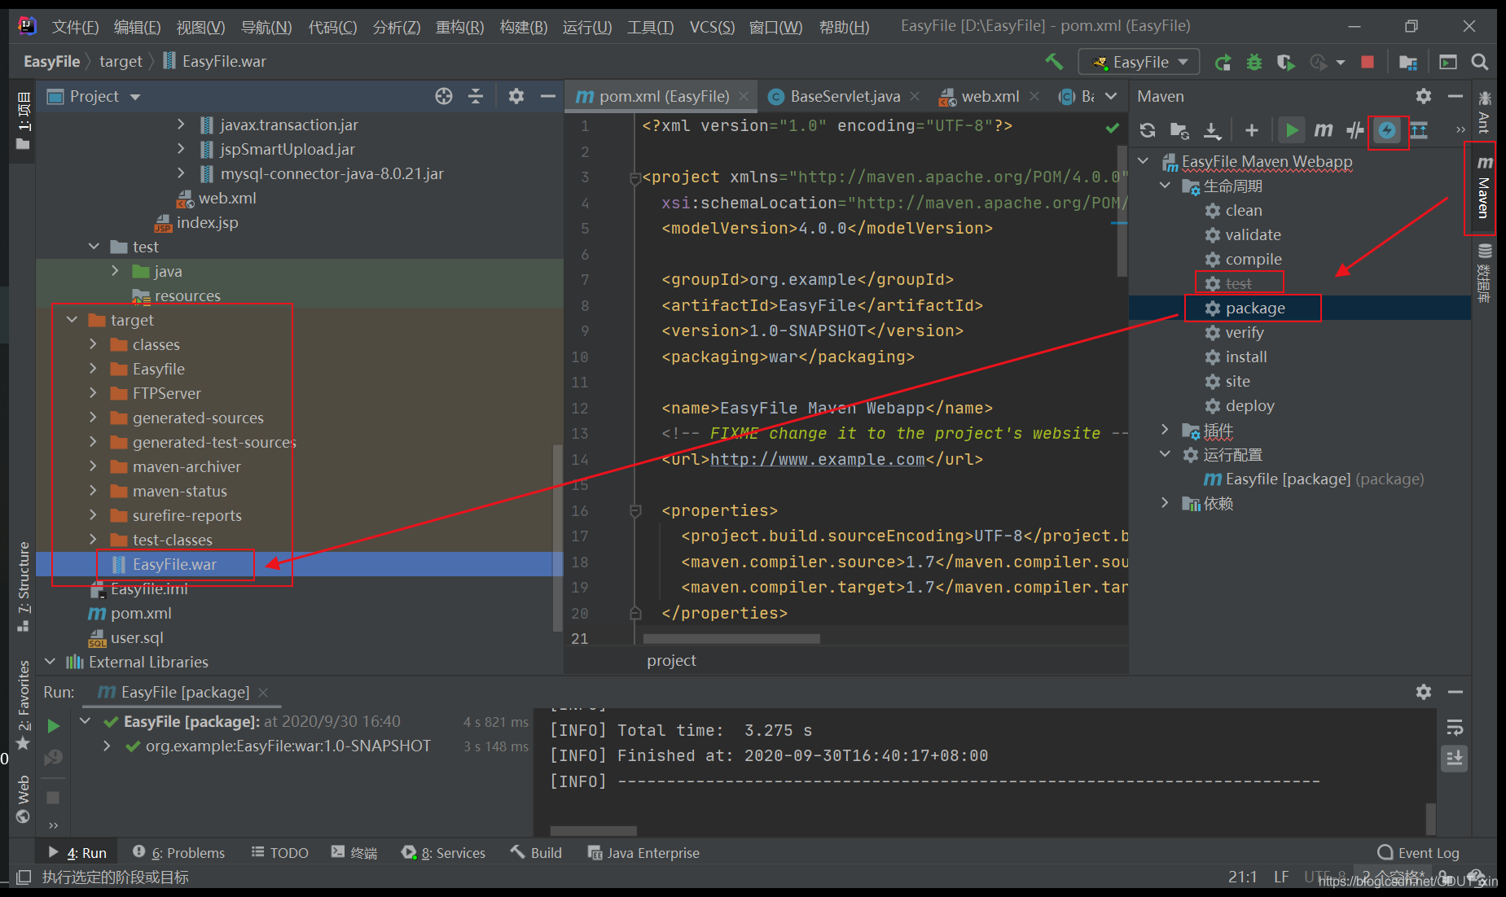Open Run panel settings gear
Image resolution: width=1506 pixels, height=897 pixels.
(x=1424, y=692)
